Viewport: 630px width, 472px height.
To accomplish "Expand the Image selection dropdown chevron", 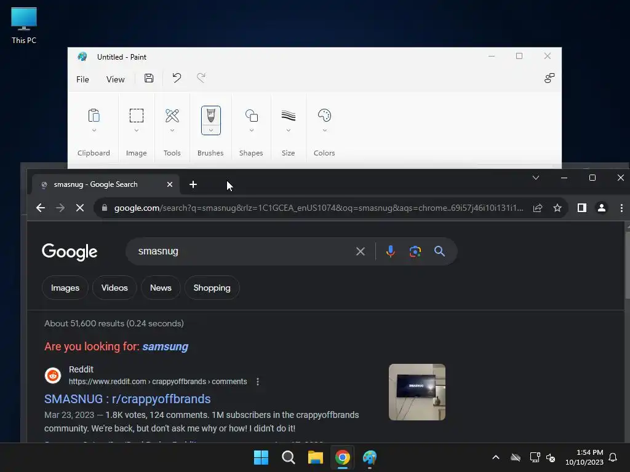I will coord(137,130).
